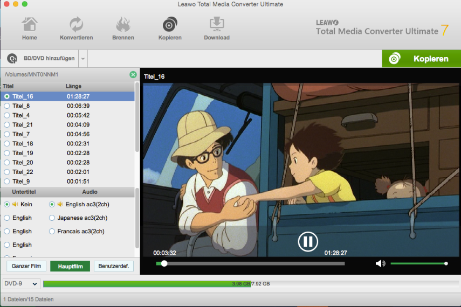Switch to Hauptfilm copy mode

click(x=70, y=266)
